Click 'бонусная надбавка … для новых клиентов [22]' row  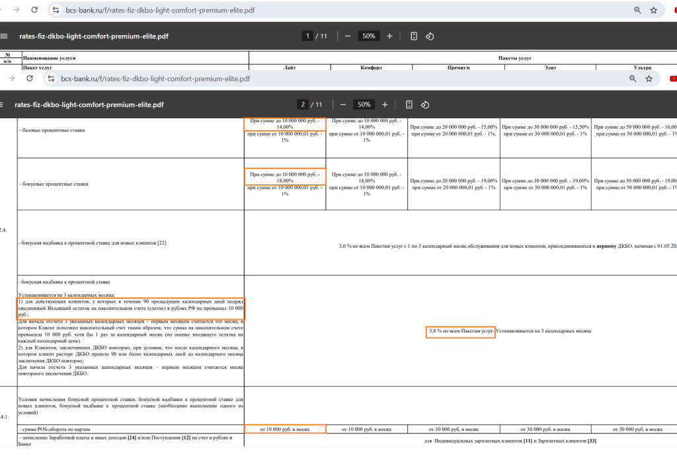click(93, 243)
